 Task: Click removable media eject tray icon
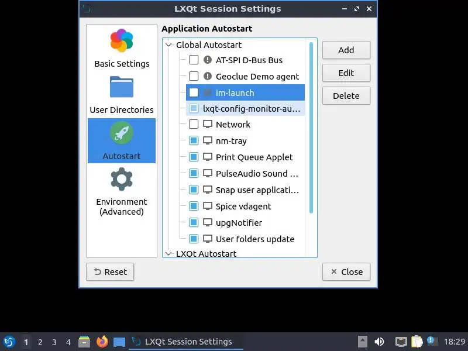click(362, 342)
